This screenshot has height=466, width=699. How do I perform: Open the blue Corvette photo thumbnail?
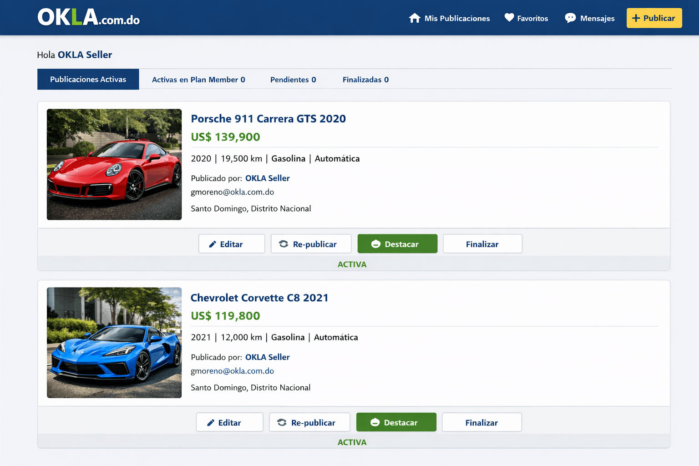[x=114, y=343]
